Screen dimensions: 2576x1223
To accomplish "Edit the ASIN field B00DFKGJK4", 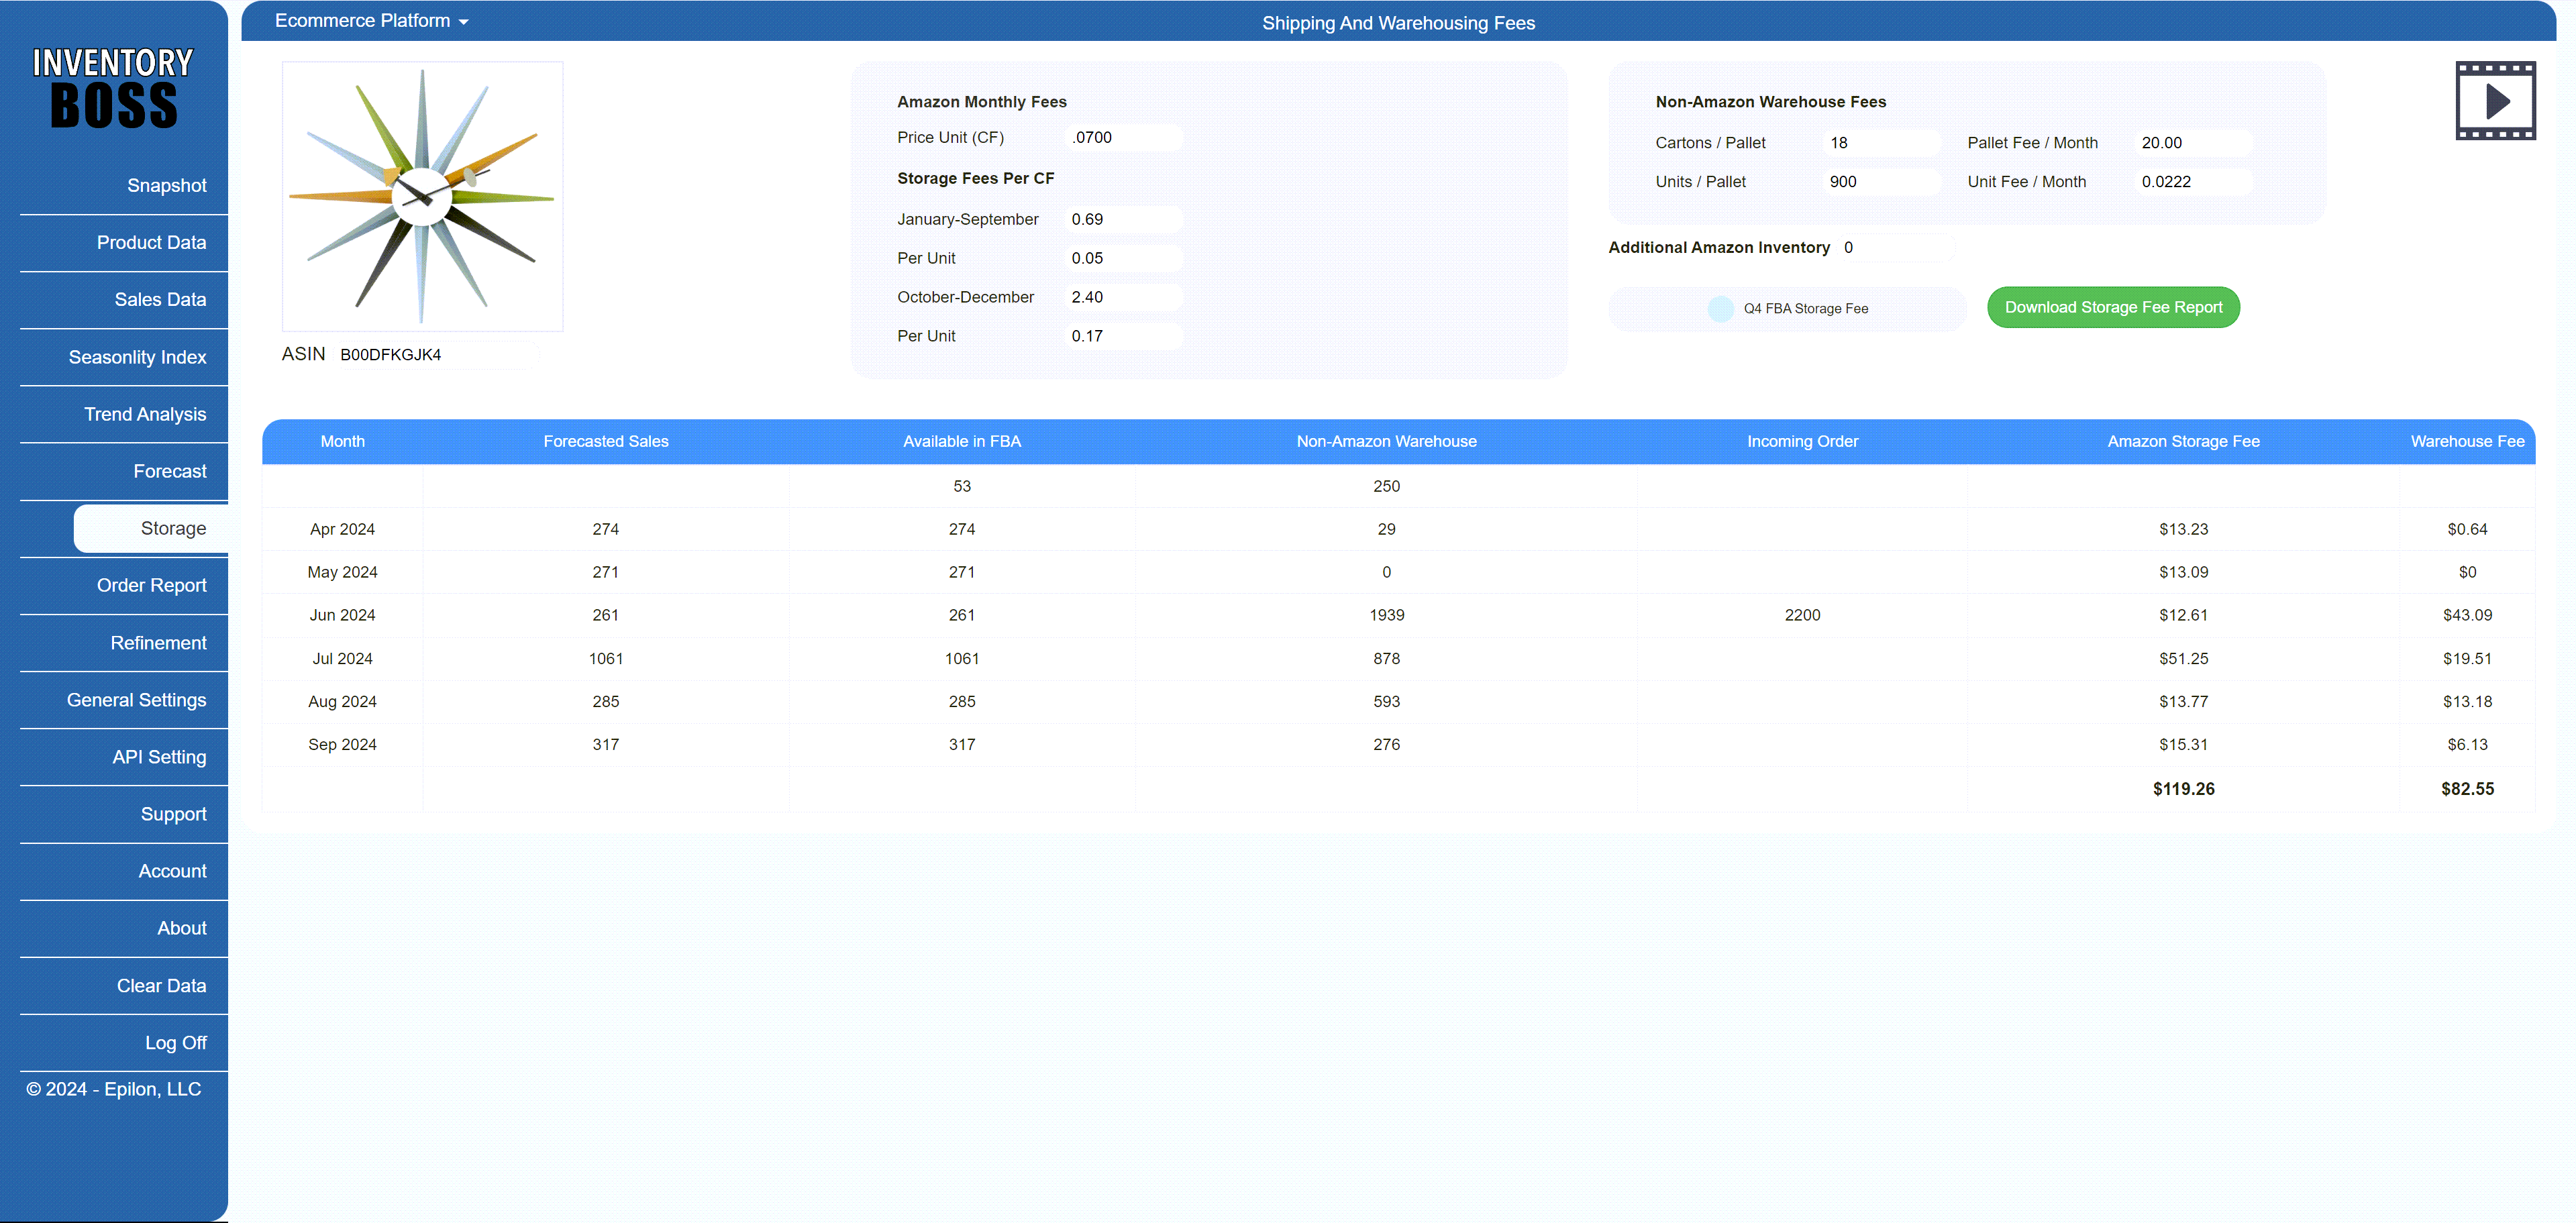I will [x=436, y=355].
